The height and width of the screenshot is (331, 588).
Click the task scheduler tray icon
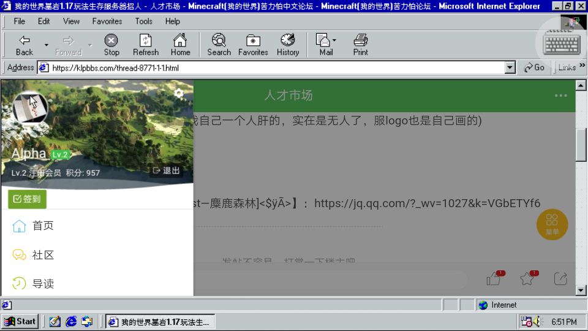pos(527,322)
